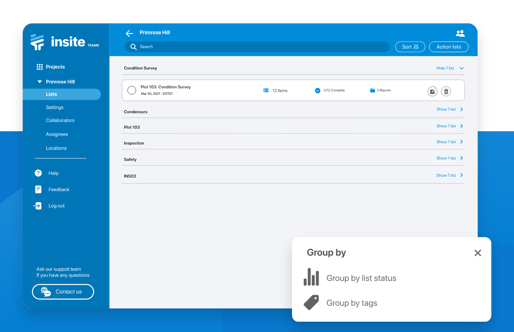Collapse the Primrose Hill sidebar tree
This screenshot has height=332, width=514.
(x=39, y=81)
